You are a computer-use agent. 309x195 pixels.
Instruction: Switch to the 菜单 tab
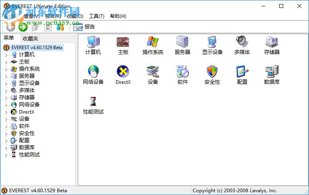click(9, 38)
